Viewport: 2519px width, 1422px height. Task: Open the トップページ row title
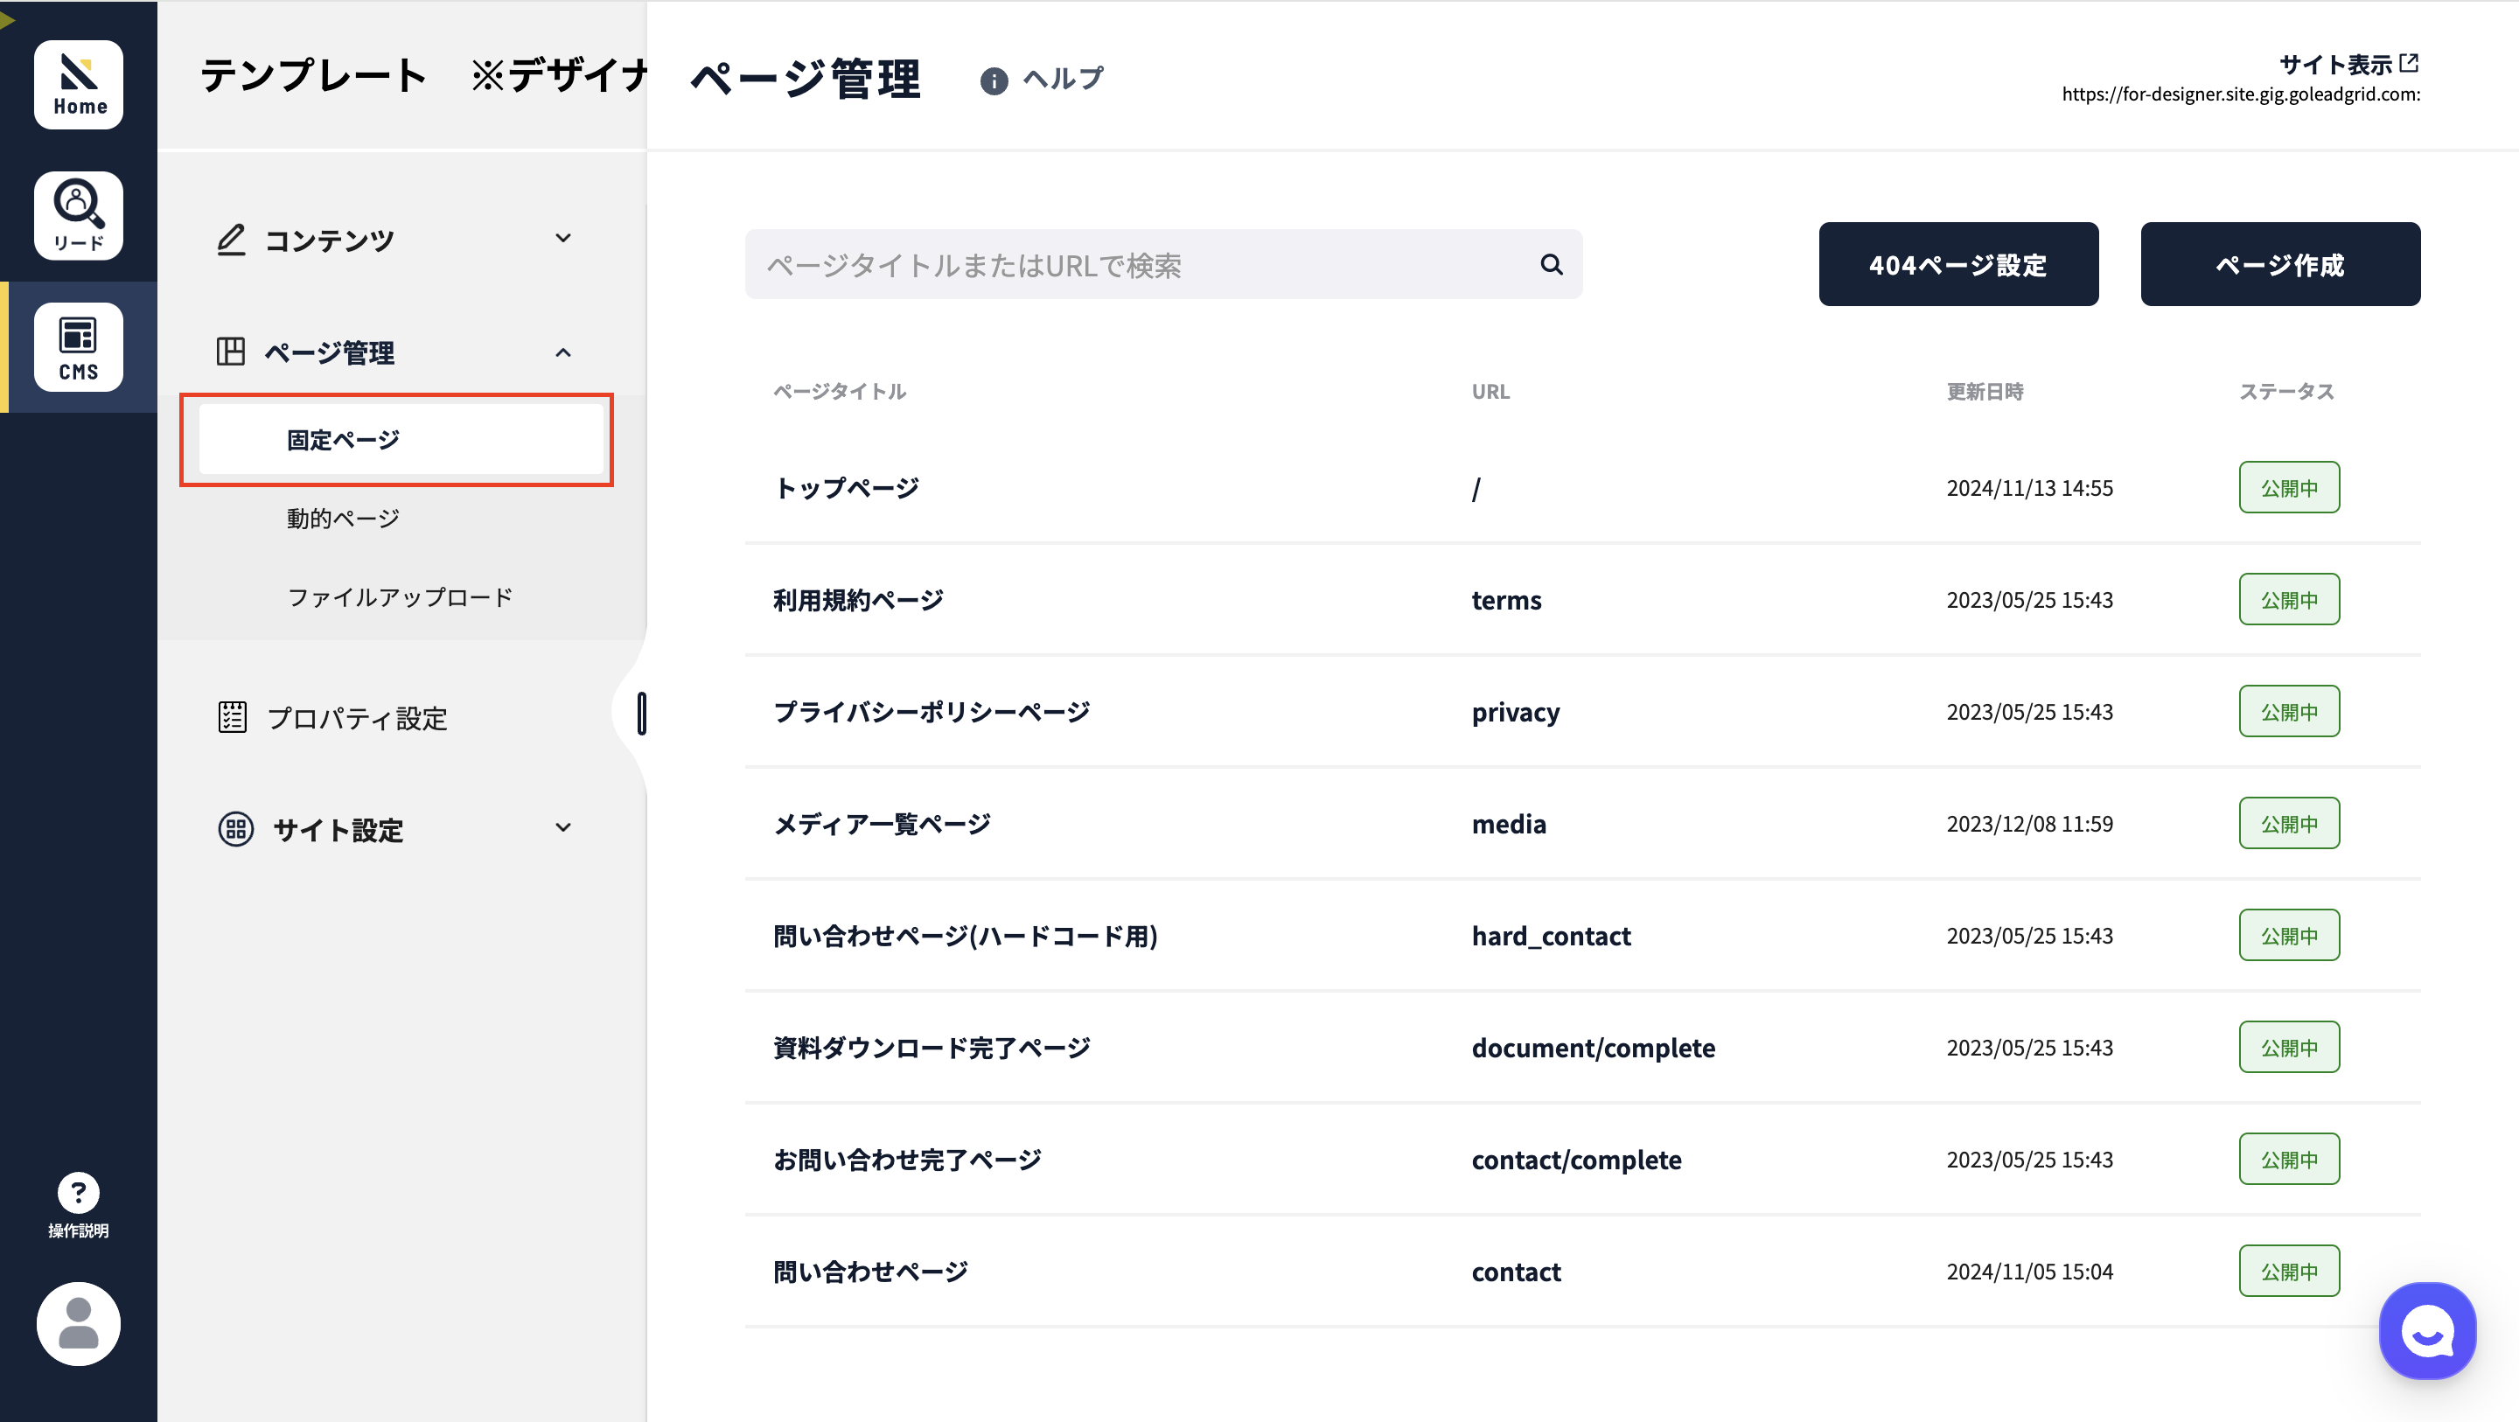pos(846,488)
